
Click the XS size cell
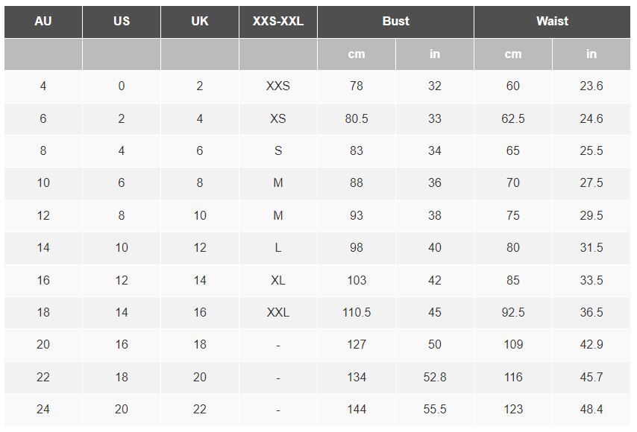(x=278, y=118)
